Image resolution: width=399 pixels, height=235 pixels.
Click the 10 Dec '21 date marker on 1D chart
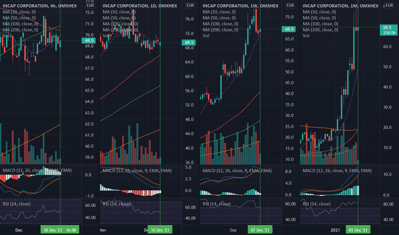click(x=160, y=230)
